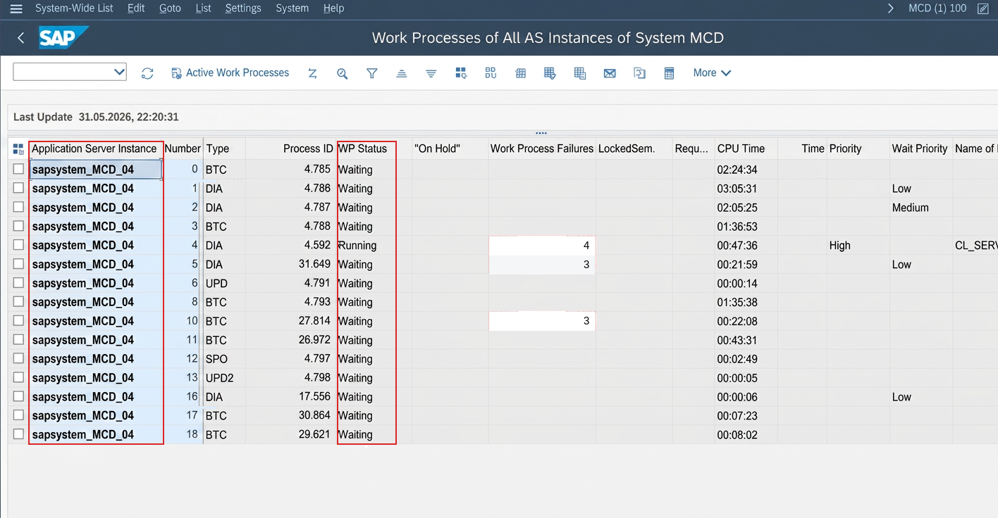This screenshot has height=518, width=998.
Task: Open the Settings menu
Action: (243, 8)
